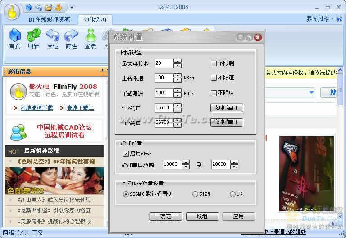
Task: Click the TCP端口 16780 field
Action: coord(164,108)
